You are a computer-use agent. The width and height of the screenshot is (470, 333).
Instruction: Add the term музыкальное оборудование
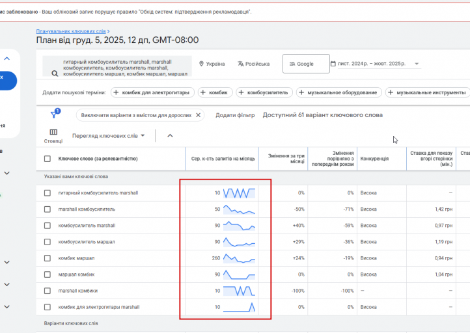pos(339,92)
